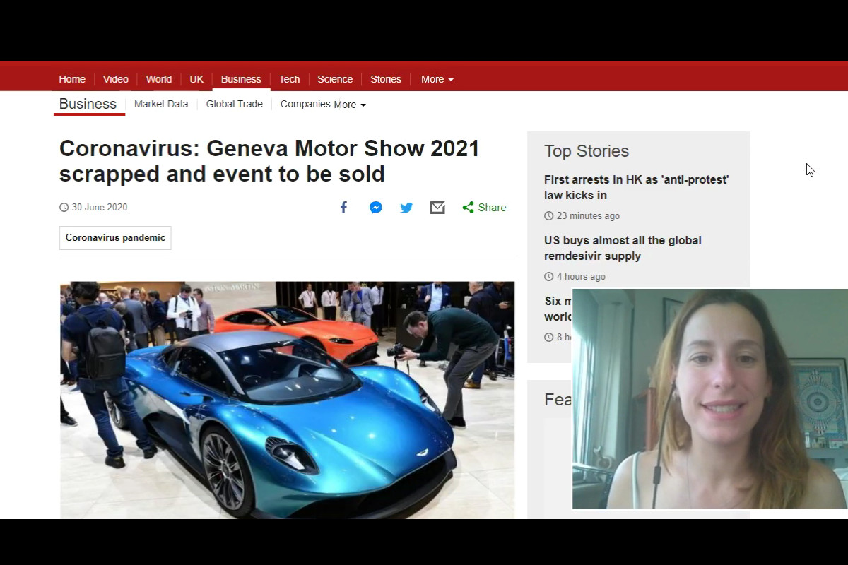This screenshot has width=848, height=565.
Task: Open Market Data sub-navigation link
Action: 161,104
